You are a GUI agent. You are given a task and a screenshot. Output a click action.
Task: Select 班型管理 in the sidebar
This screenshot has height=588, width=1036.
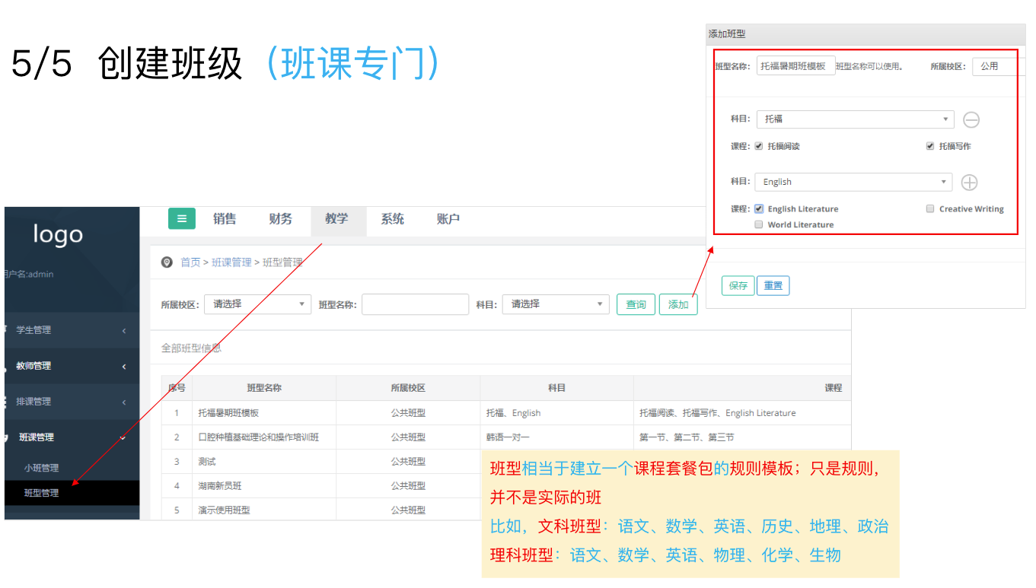pos(72,493)
